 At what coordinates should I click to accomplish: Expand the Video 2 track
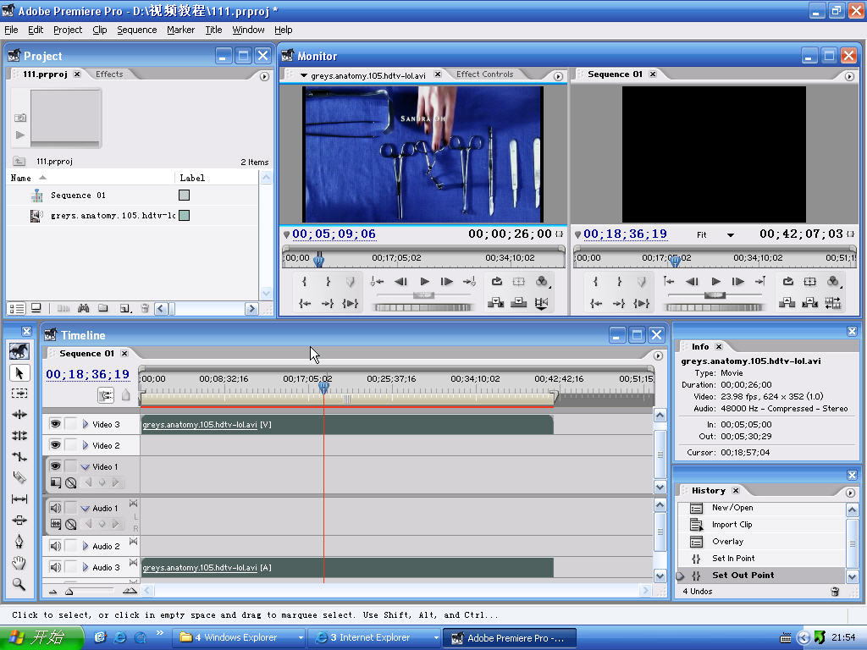[x=86, y=445]
